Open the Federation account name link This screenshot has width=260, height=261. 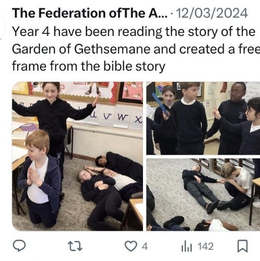pyautogui.click(x=90, y=13)
